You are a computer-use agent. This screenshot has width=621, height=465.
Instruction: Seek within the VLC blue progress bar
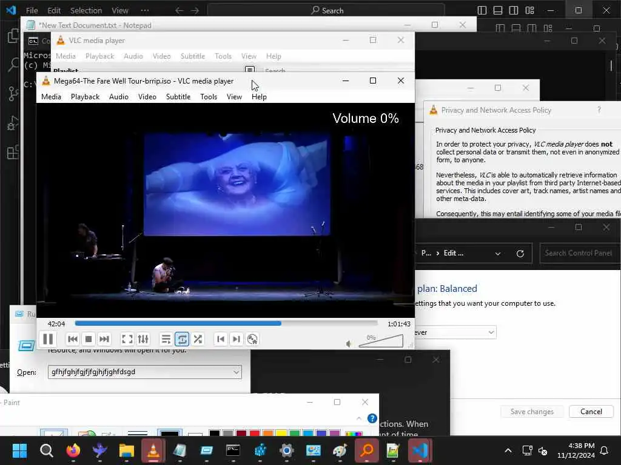(x=226, y=323)
